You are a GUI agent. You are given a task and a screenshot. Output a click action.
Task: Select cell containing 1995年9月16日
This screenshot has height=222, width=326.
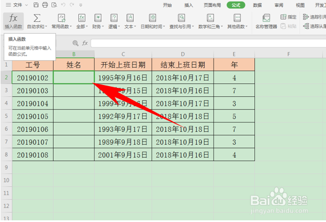click(x=123, y=78)
